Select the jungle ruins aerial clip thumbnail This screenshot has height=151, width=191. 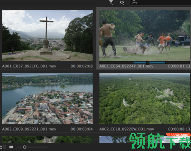(x=145, y=98)
